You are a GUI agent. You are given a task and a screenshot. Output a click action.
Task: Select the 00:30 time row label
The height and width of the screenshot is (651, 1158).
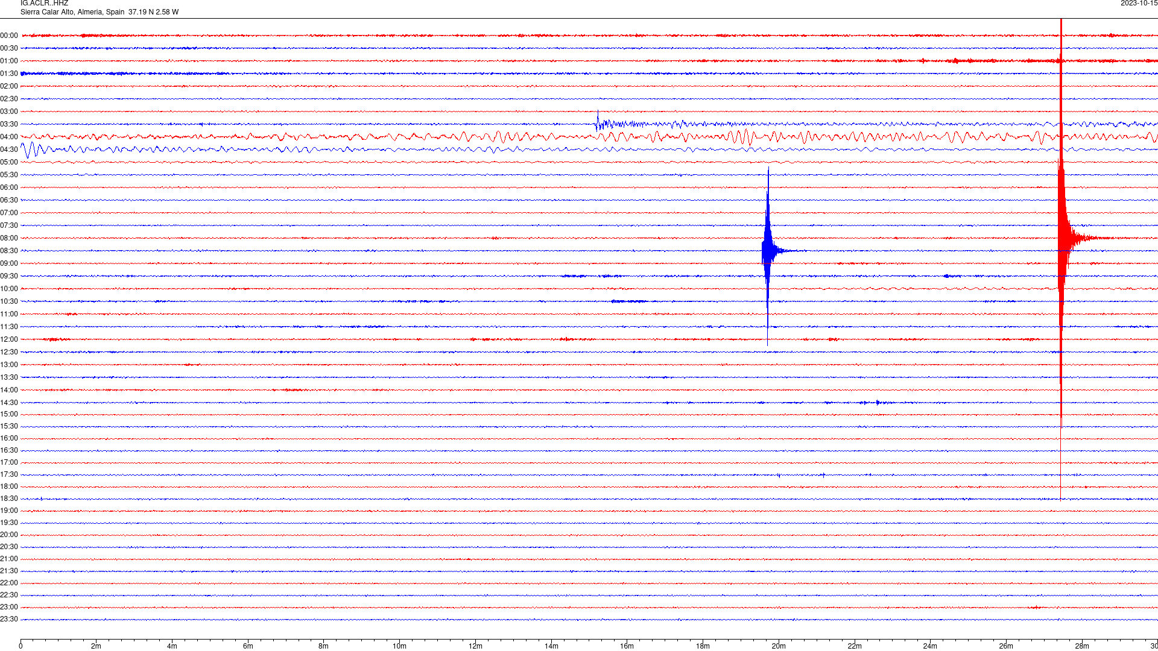point(9,48)
